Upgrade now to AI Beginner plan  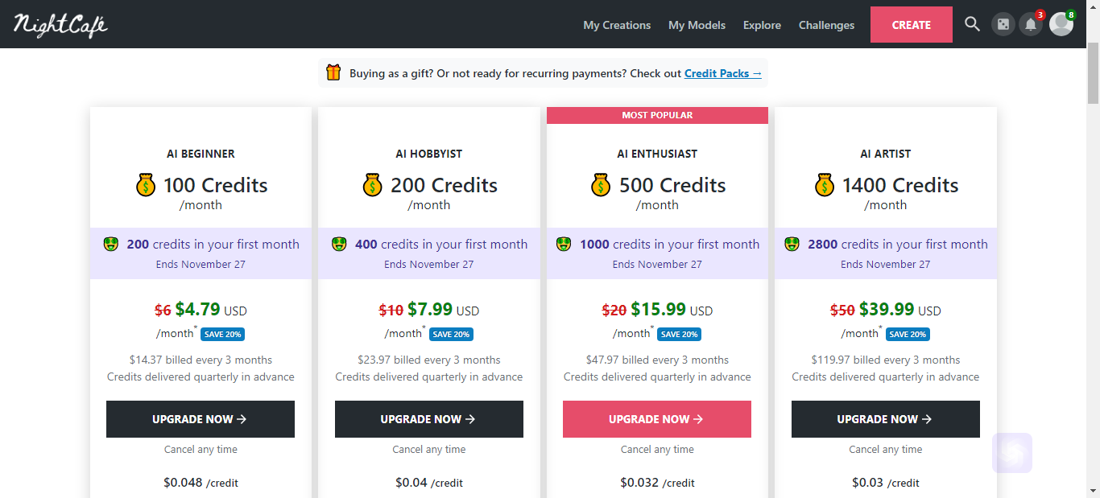point(201,419)
